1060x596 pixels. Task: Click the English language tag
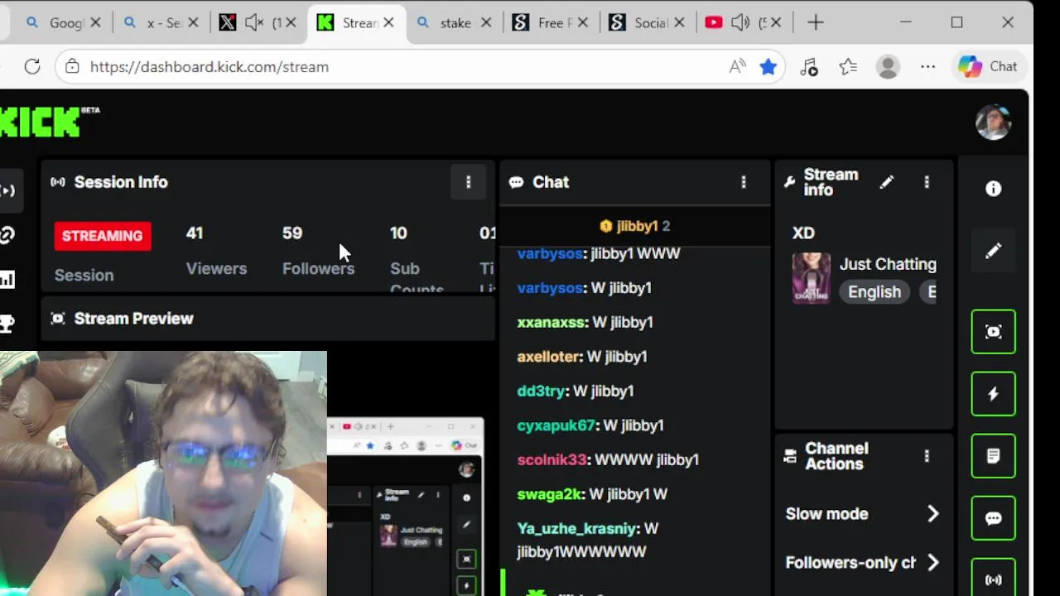874,292
